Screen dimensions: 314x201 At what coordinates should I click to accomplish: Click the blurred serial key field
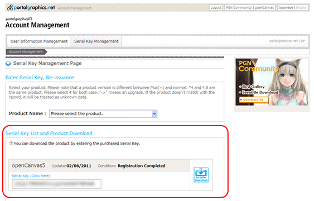point(57,184)
